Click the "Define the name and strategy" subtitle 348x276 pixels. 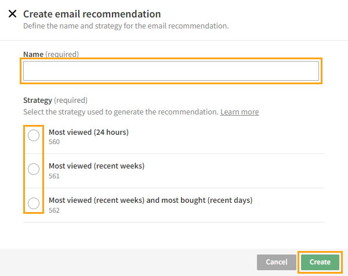coord(126,26)
